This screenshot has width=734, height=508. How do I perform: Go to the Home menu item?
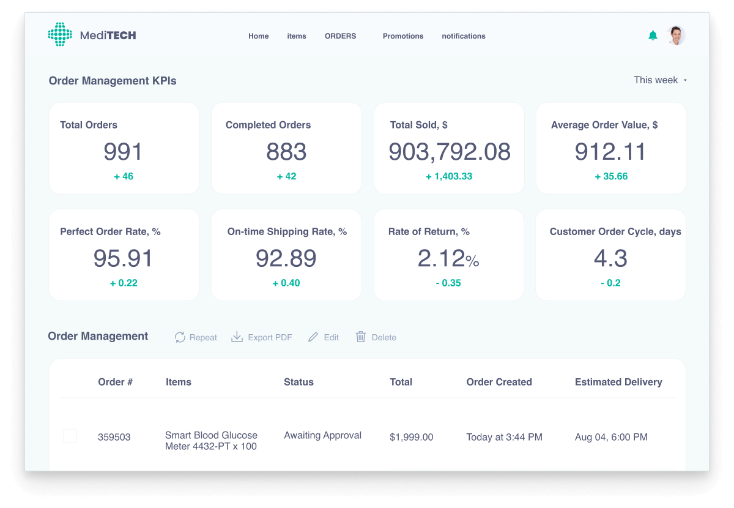258,36
